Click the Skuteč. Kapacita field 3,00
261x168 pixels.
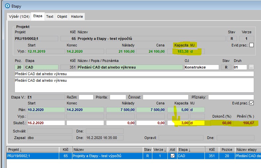click(x=178, y=123)
